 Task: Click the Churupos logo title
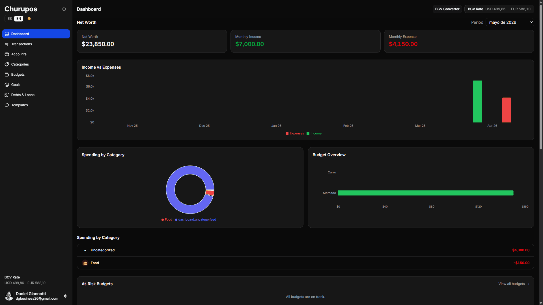click(x=21, y=9)
